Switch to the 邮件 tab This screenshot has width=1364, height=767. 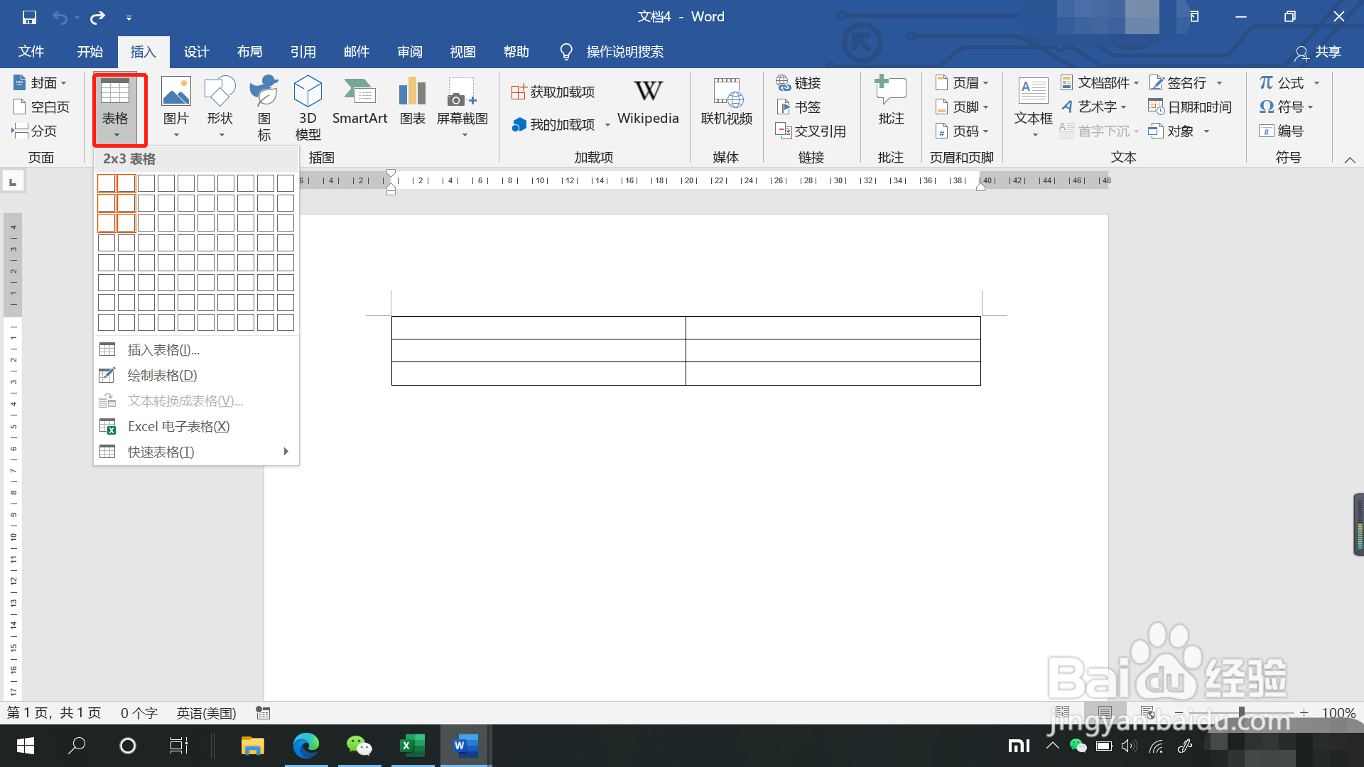[357, 52]
